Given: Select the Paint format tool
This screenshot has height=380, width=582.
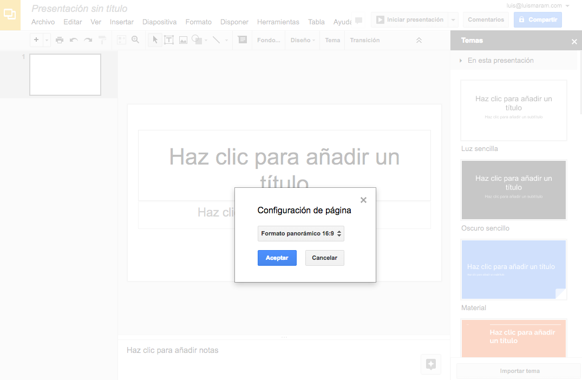Looking at the screenshot, I should (x=102, y=40).
